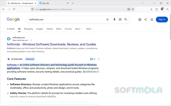Viewport: 171px width, 106px height.
Task: Open the Forums results tab
Action: click(x=68, y=29)
